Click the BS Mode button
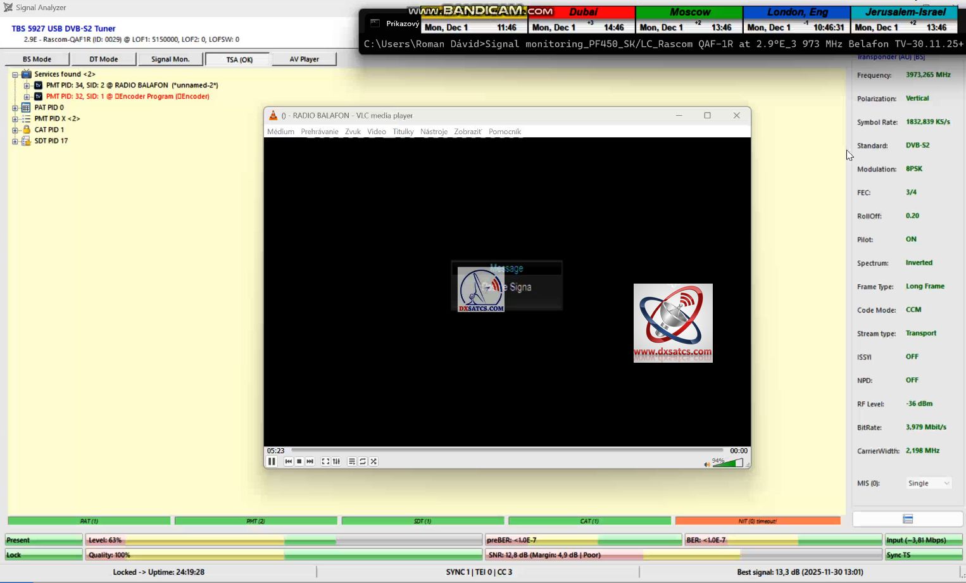 click(x=37, y=59)
